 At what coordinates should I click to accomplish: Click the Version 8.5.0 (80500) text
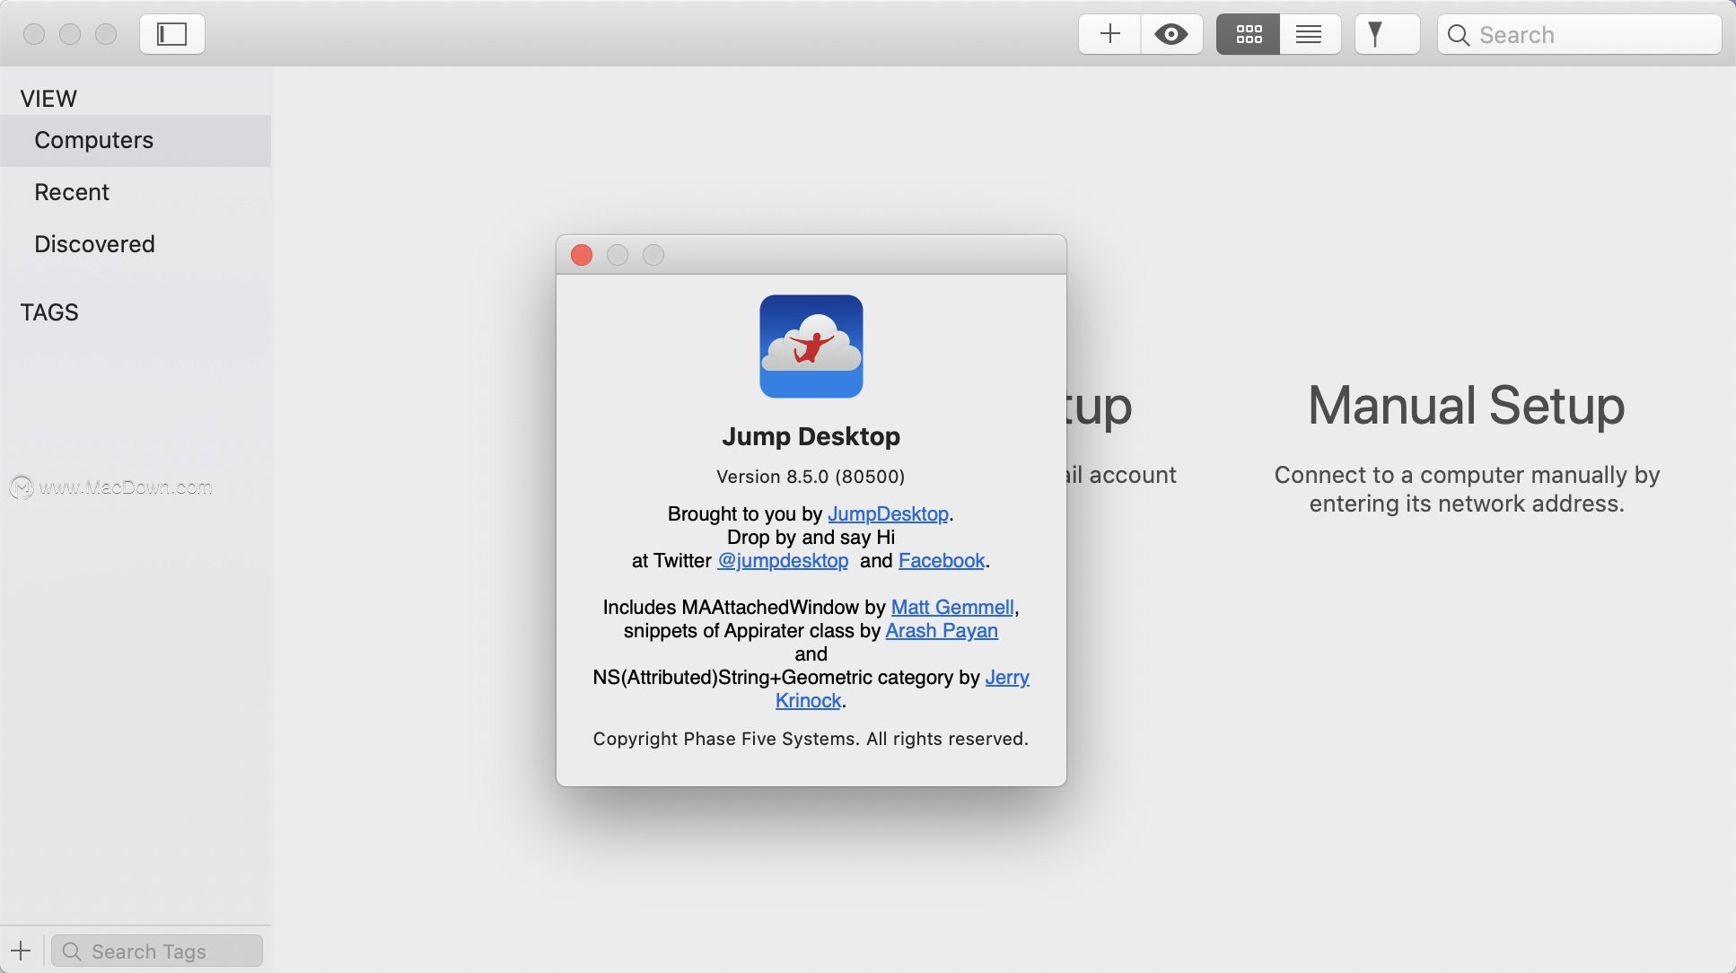tap(811, 477)
